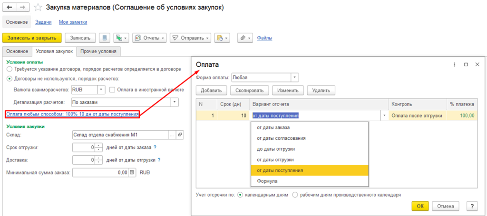This screenshot has width=487, height=216.
Task: Open the list icon next to Записать
Action: [104, 38]
